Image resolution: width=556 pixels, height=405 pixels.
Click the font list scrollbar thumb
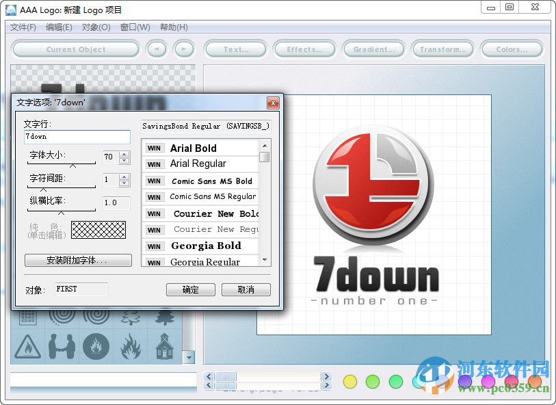[265, 157]
